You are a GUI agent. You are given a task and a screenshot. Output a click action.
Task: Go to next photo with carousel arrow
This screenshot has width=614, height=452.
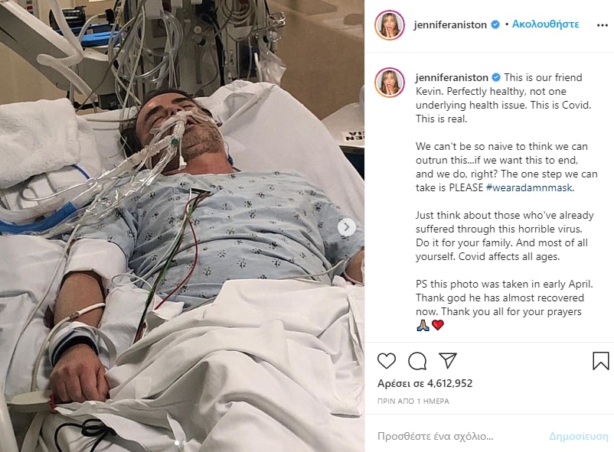click(347, 227)
